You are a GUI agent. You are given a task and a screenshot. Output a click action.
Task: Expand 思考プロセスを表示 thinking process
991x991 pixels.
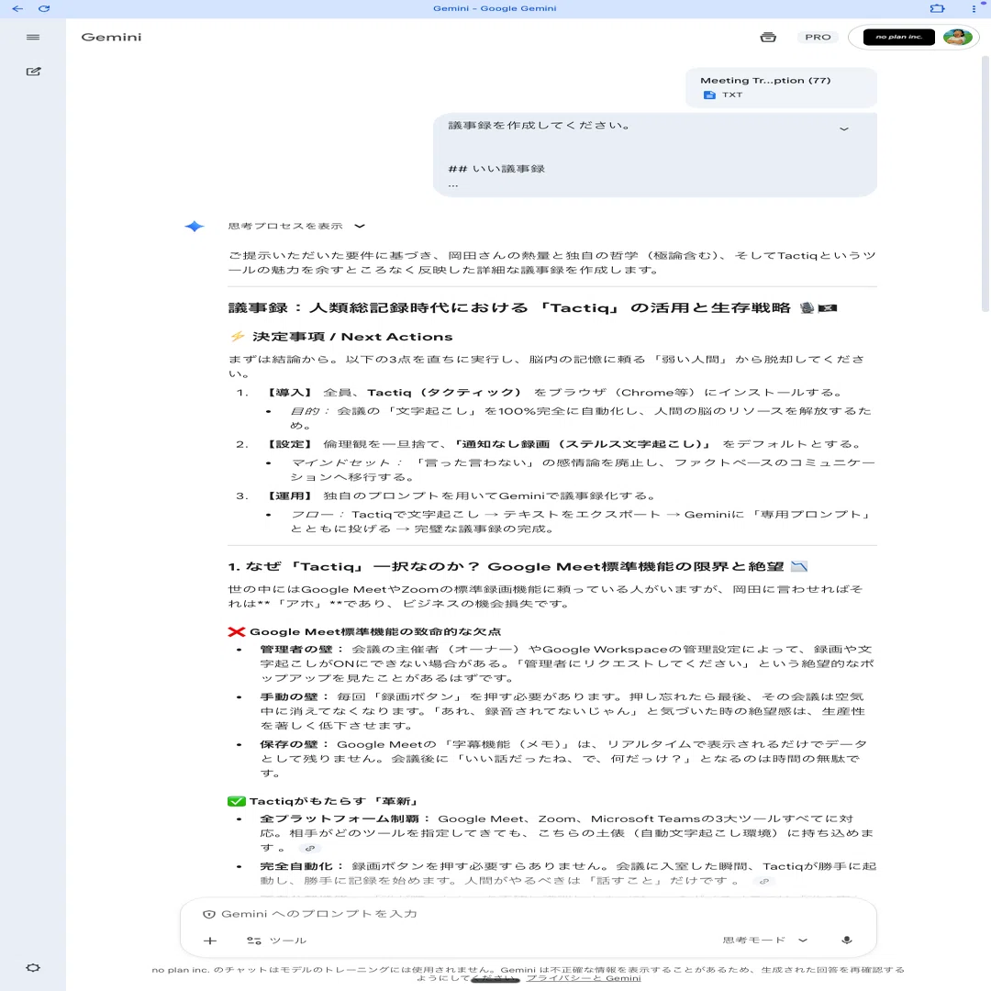(x=296, y=226)
